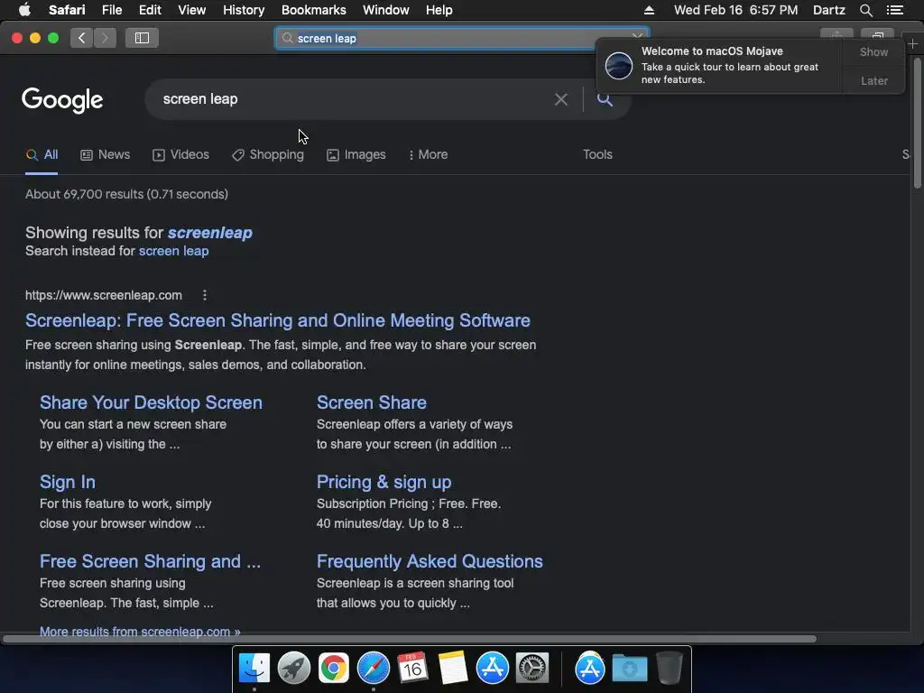Select the All results tab
Screen dimensions: 924x693
click(x=42, y=154)
